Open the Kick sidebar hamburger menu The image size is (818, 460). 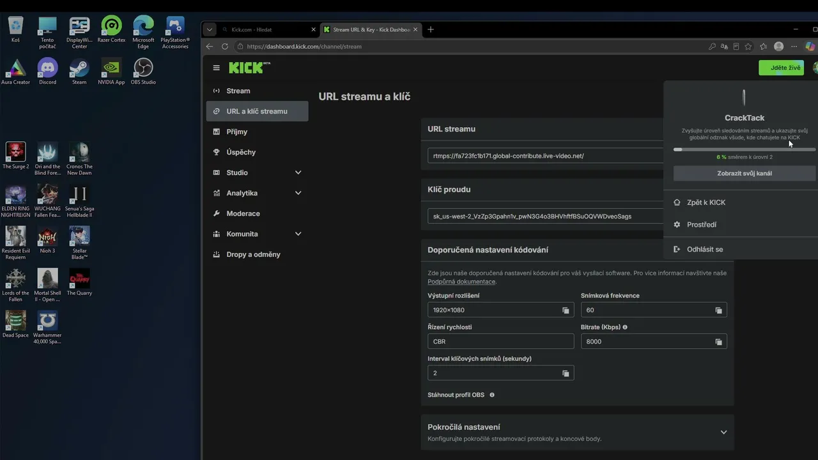coord(216,68)
